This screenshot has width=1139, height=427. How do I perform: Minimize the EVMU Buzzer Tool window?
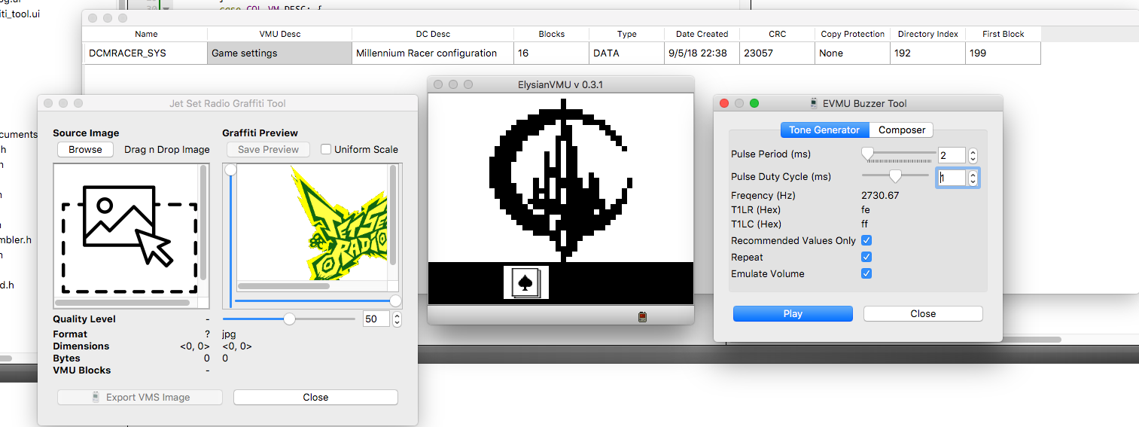pyautogui.click(x=739, y=103)
